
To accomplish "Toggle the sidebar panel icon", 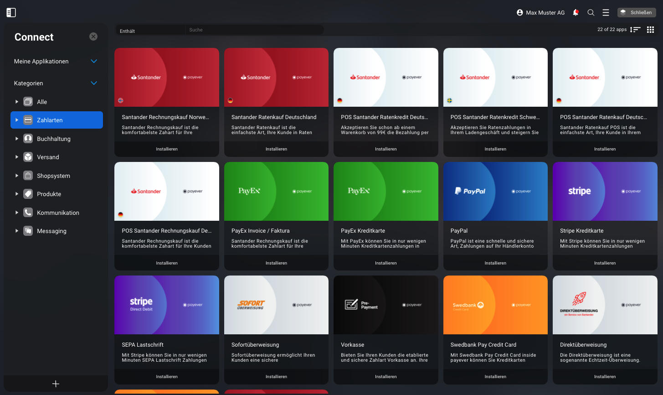I will [x=11, y=13].
